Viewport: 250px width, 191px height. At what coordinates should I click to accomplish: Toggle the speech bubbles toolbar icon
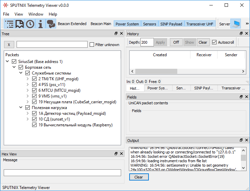click(51, 24)
